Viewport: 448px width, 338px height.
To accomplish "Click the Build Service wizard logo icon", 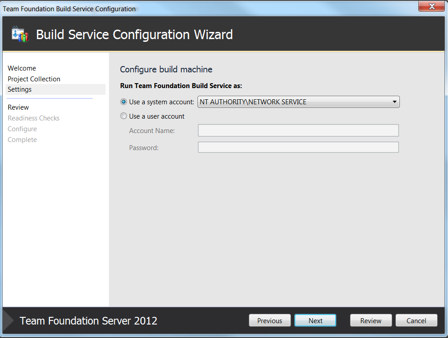I will [x=20, y=34].
